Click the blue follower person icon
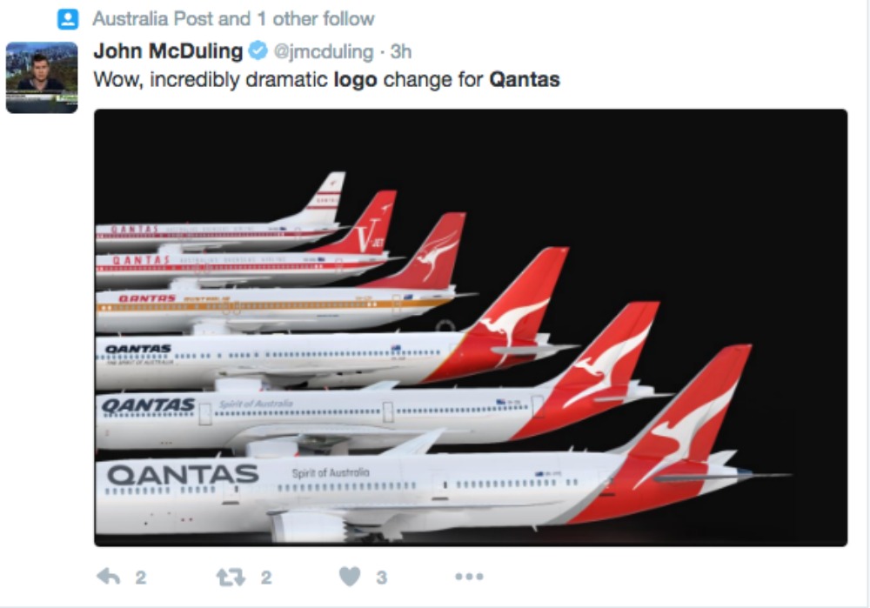Image resolution: width=870 pixels, height=608 pixels. coord(68,19)
